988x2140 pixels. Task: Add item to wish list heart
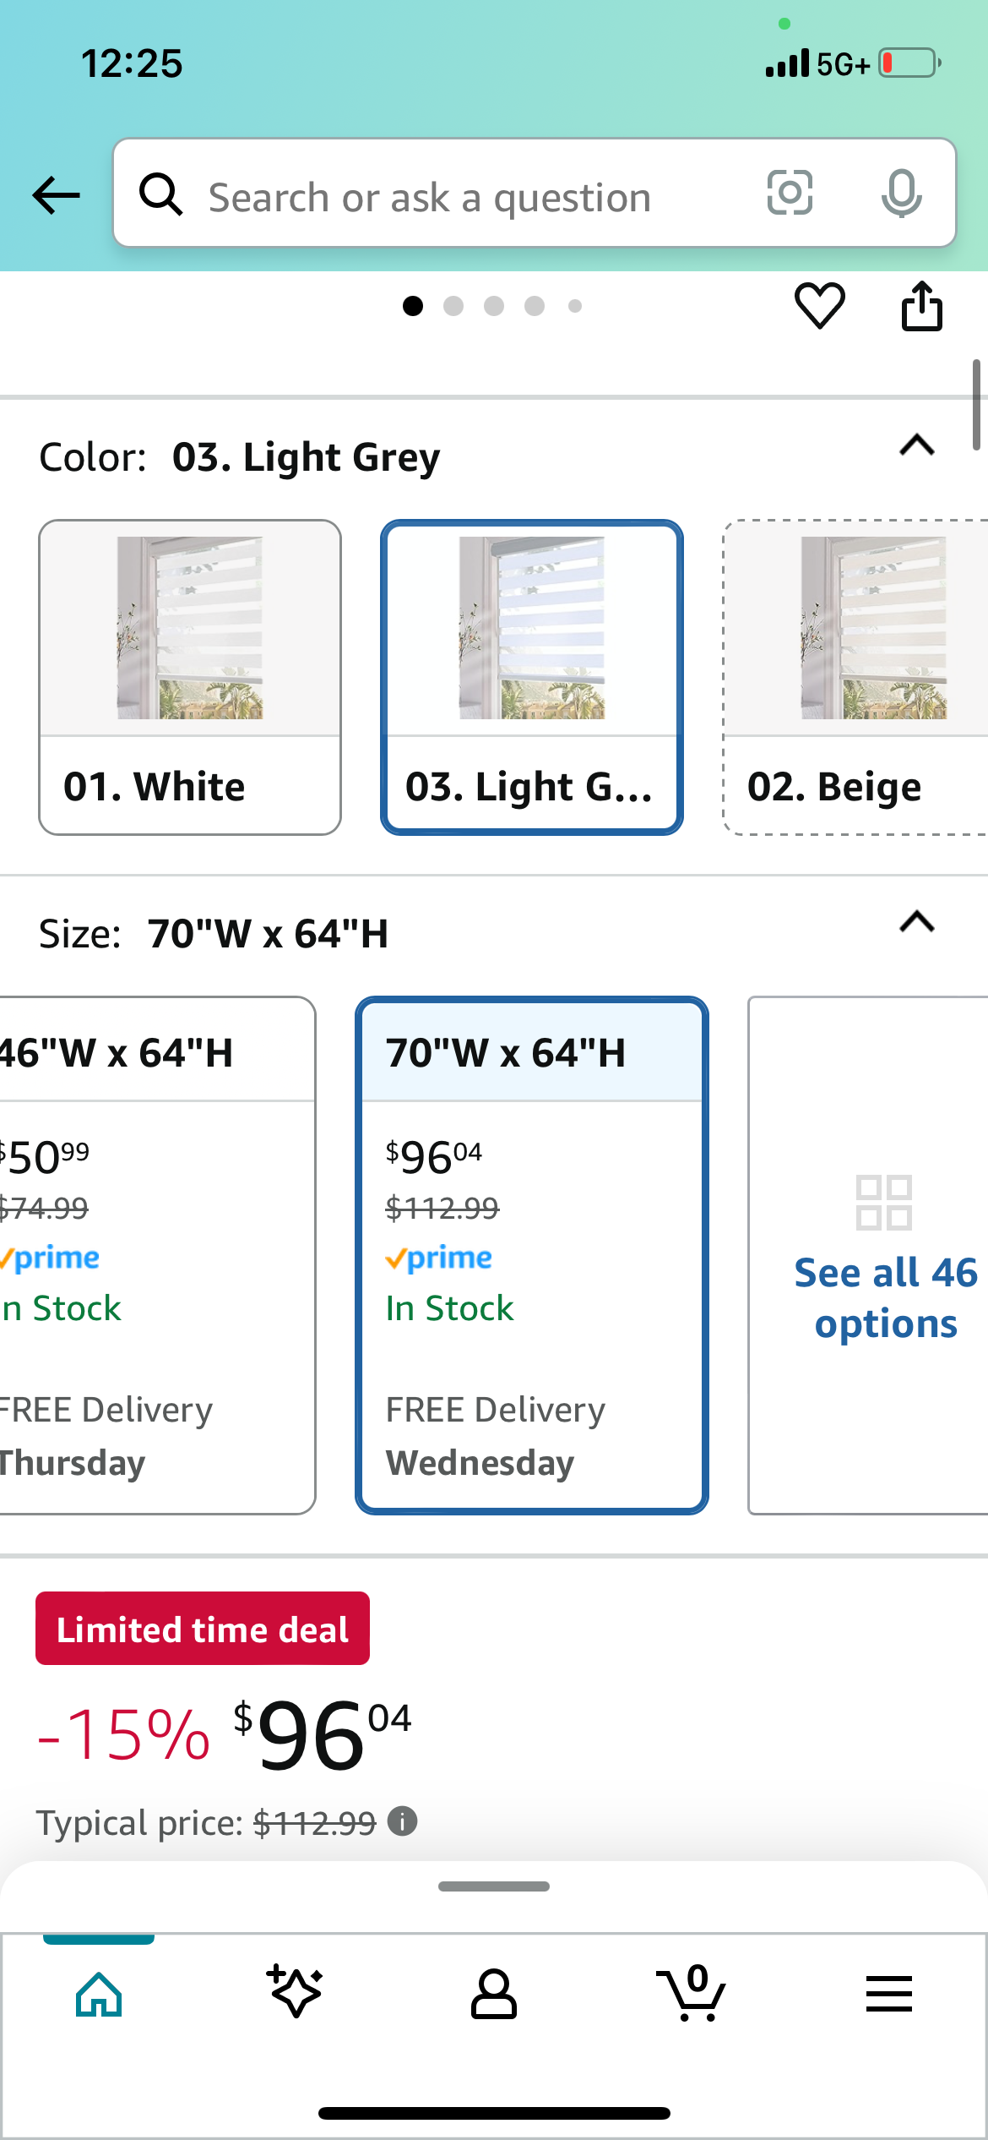(x=819, y=305)
